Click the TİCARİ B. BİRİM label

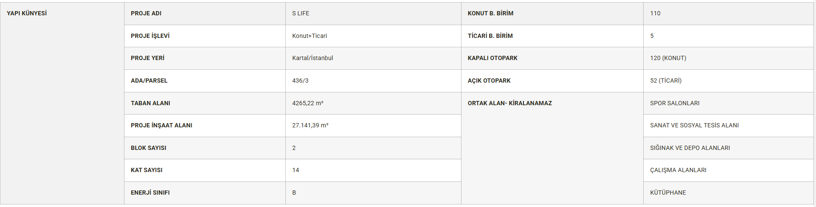pos(490,36)
